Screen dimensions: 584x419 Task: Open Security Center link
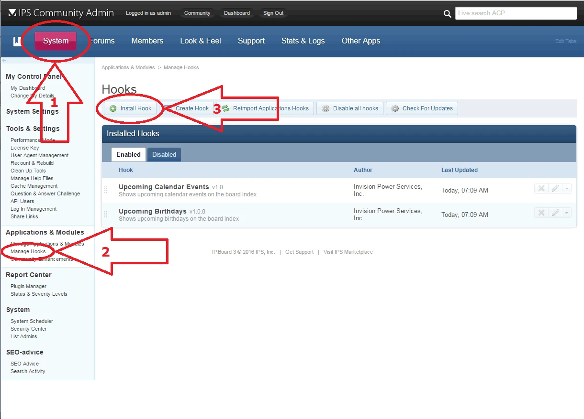pos(29,329)
